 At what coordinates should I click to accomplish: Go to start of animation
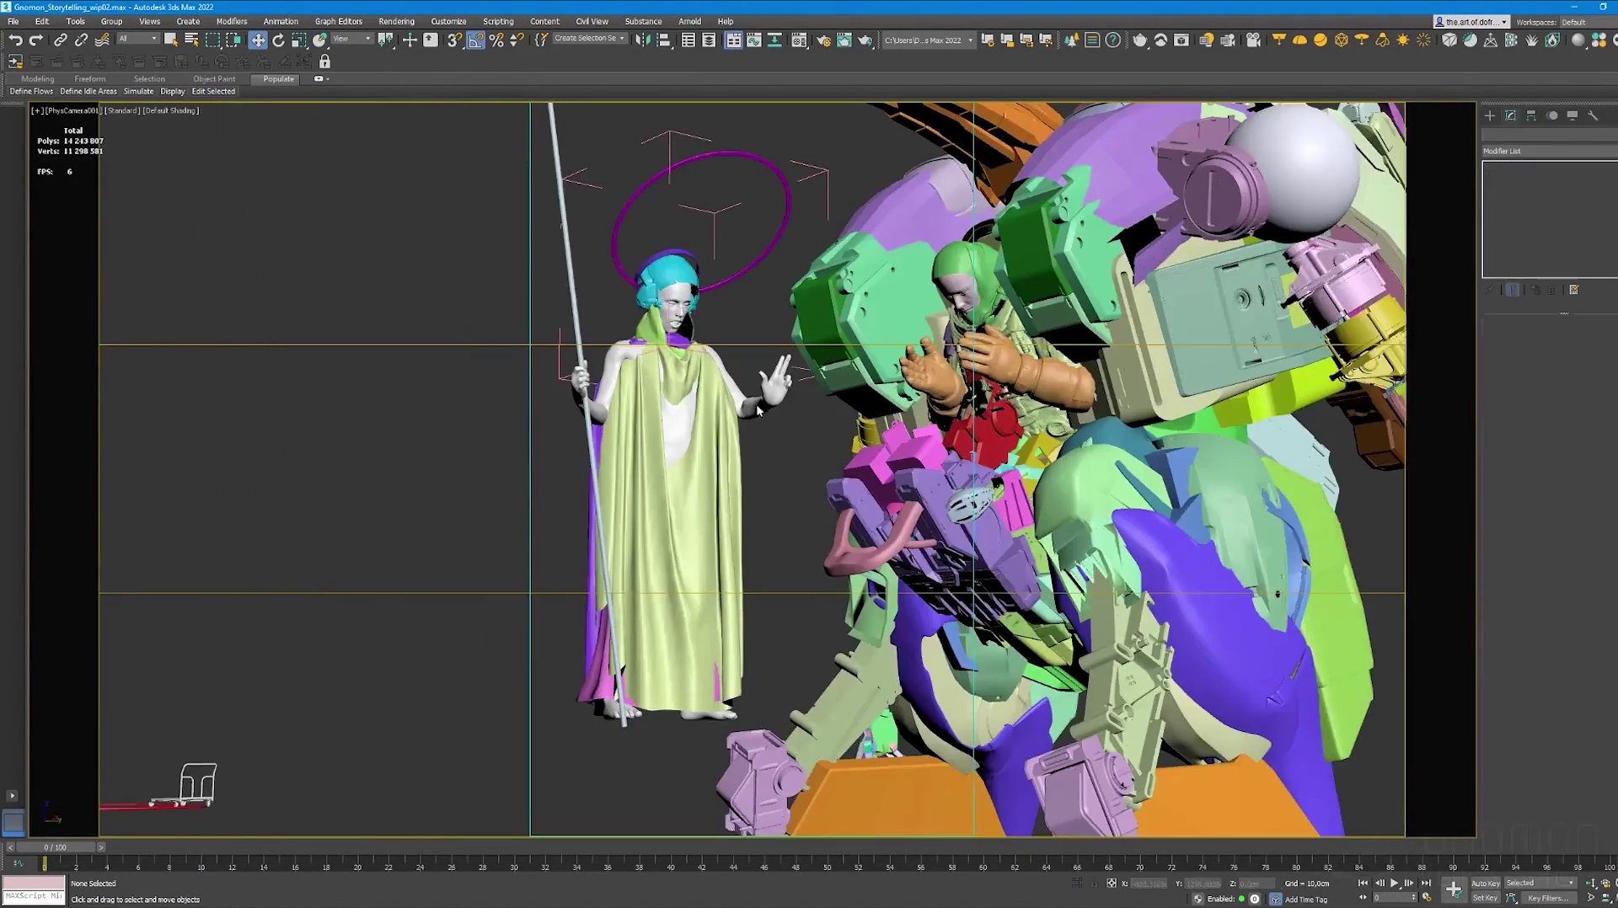click(1363, 884)
